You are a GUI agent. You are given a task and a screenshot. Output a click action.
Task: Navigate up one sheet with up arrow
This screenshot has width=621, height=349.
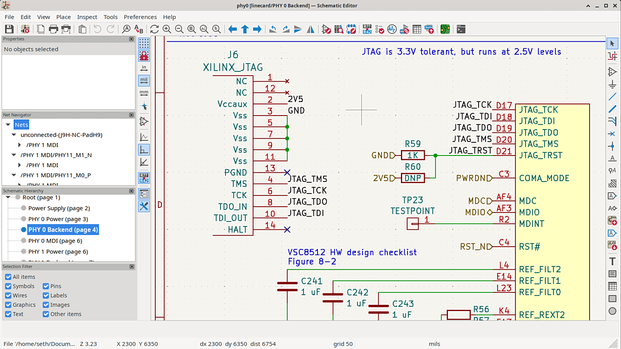click(245, 29)
